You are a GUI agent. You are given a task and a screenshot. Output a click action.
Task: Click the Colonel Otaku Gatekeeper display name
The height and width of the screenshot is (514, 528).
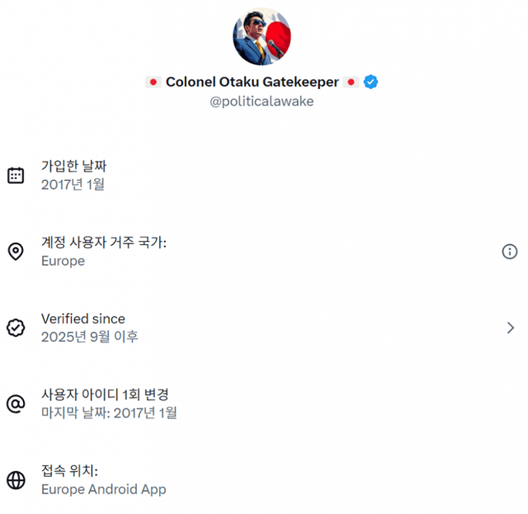252,82
